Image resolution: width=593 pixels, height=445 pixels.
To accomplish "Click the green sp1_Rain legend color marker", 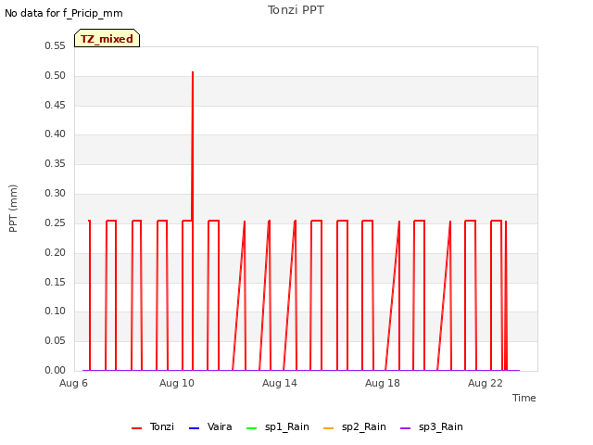I will (x=251, y=428).
